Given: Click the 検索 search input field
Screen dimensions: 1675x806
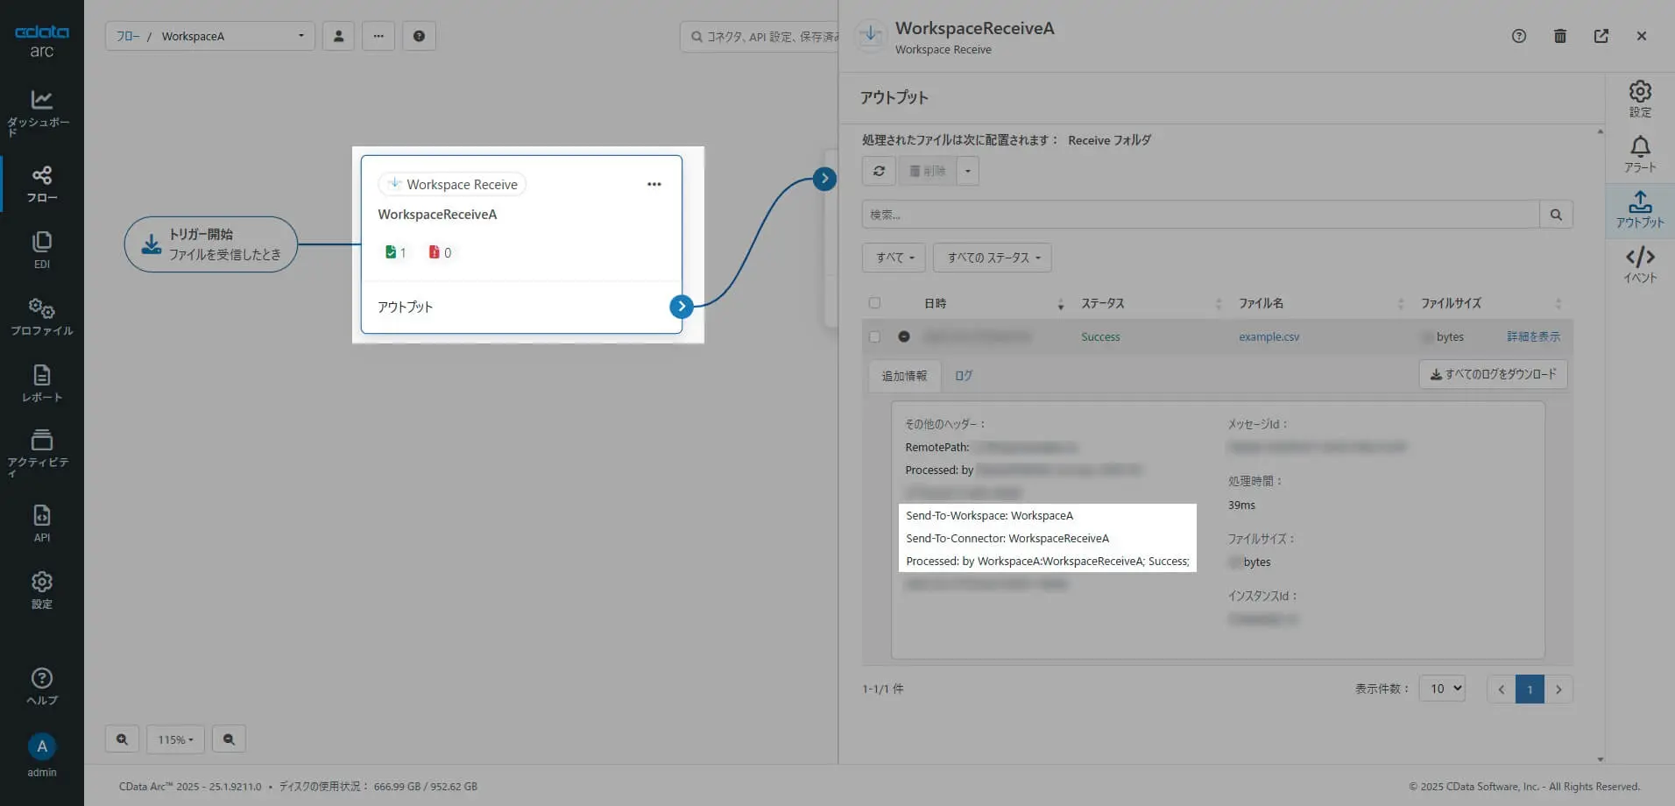Looking at the screenshot, I should pos(1200,215).
